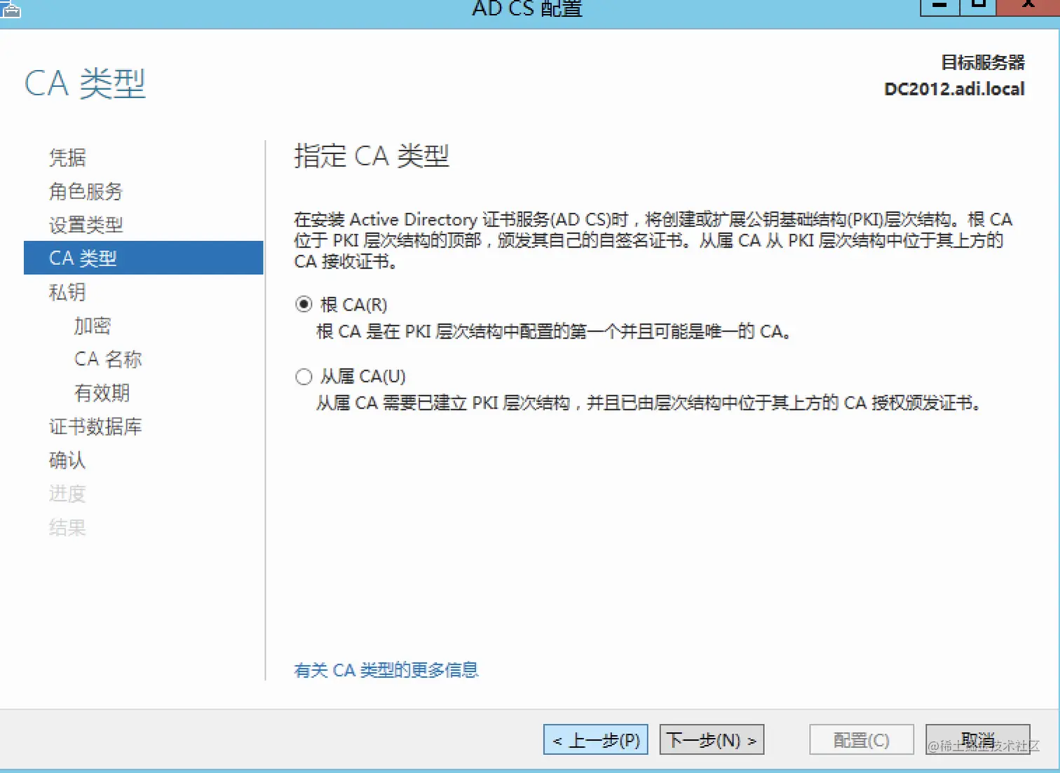Minimize the AD CS 配置 window

click(x=939, y=7)
